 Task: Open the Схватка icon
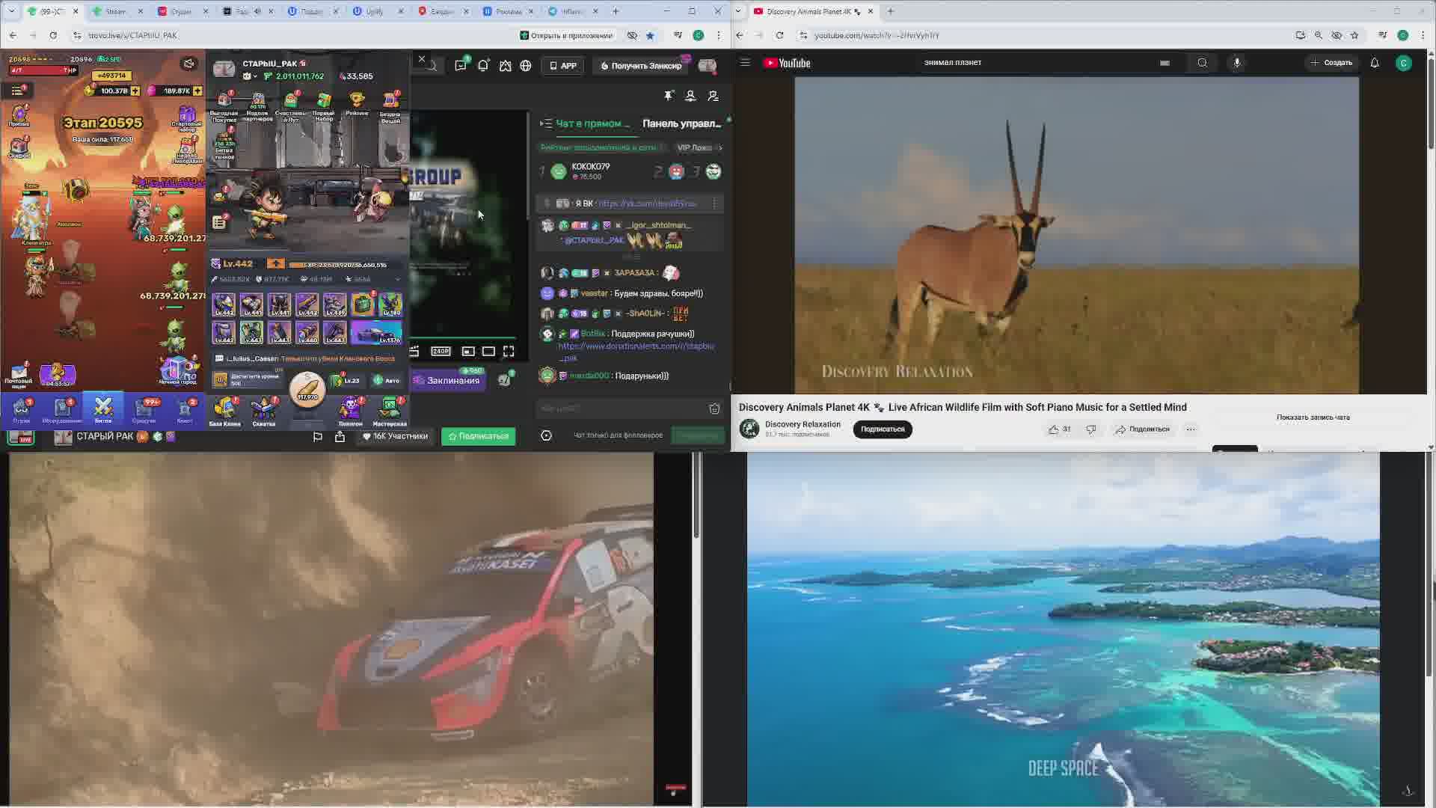263,411
